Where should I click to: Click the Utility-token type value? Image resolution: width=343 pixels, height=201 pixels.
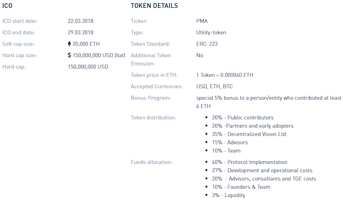click(211, 32)
